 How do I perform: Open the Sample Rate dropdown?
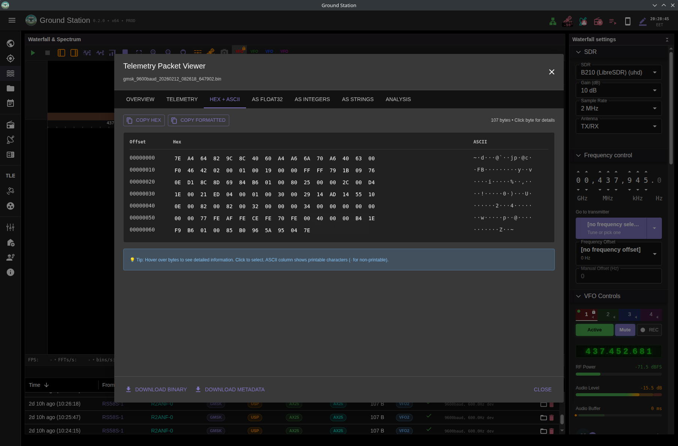(x=618, y=108)
